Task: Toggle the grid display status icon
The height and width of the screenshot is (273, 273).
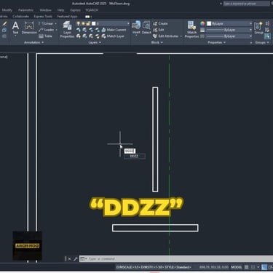Action: [x=247, y=267]
